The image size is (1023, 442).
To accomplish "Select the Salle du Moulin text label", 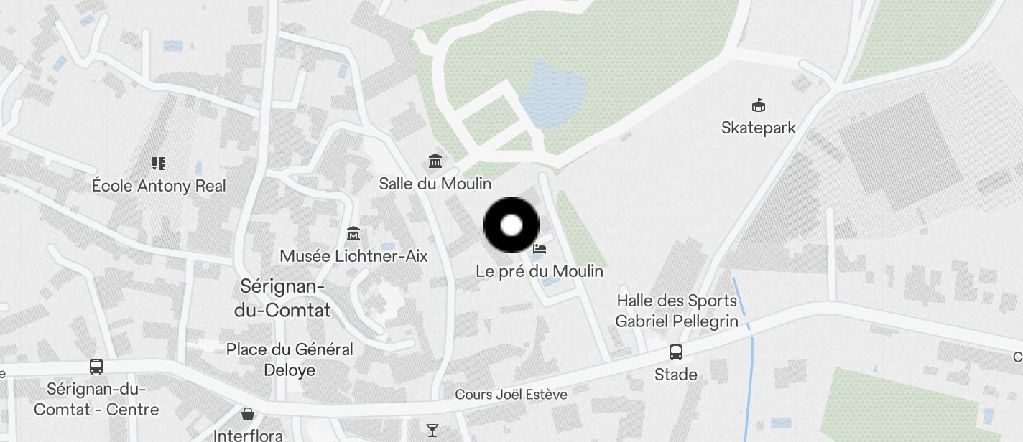I will 435,183.
